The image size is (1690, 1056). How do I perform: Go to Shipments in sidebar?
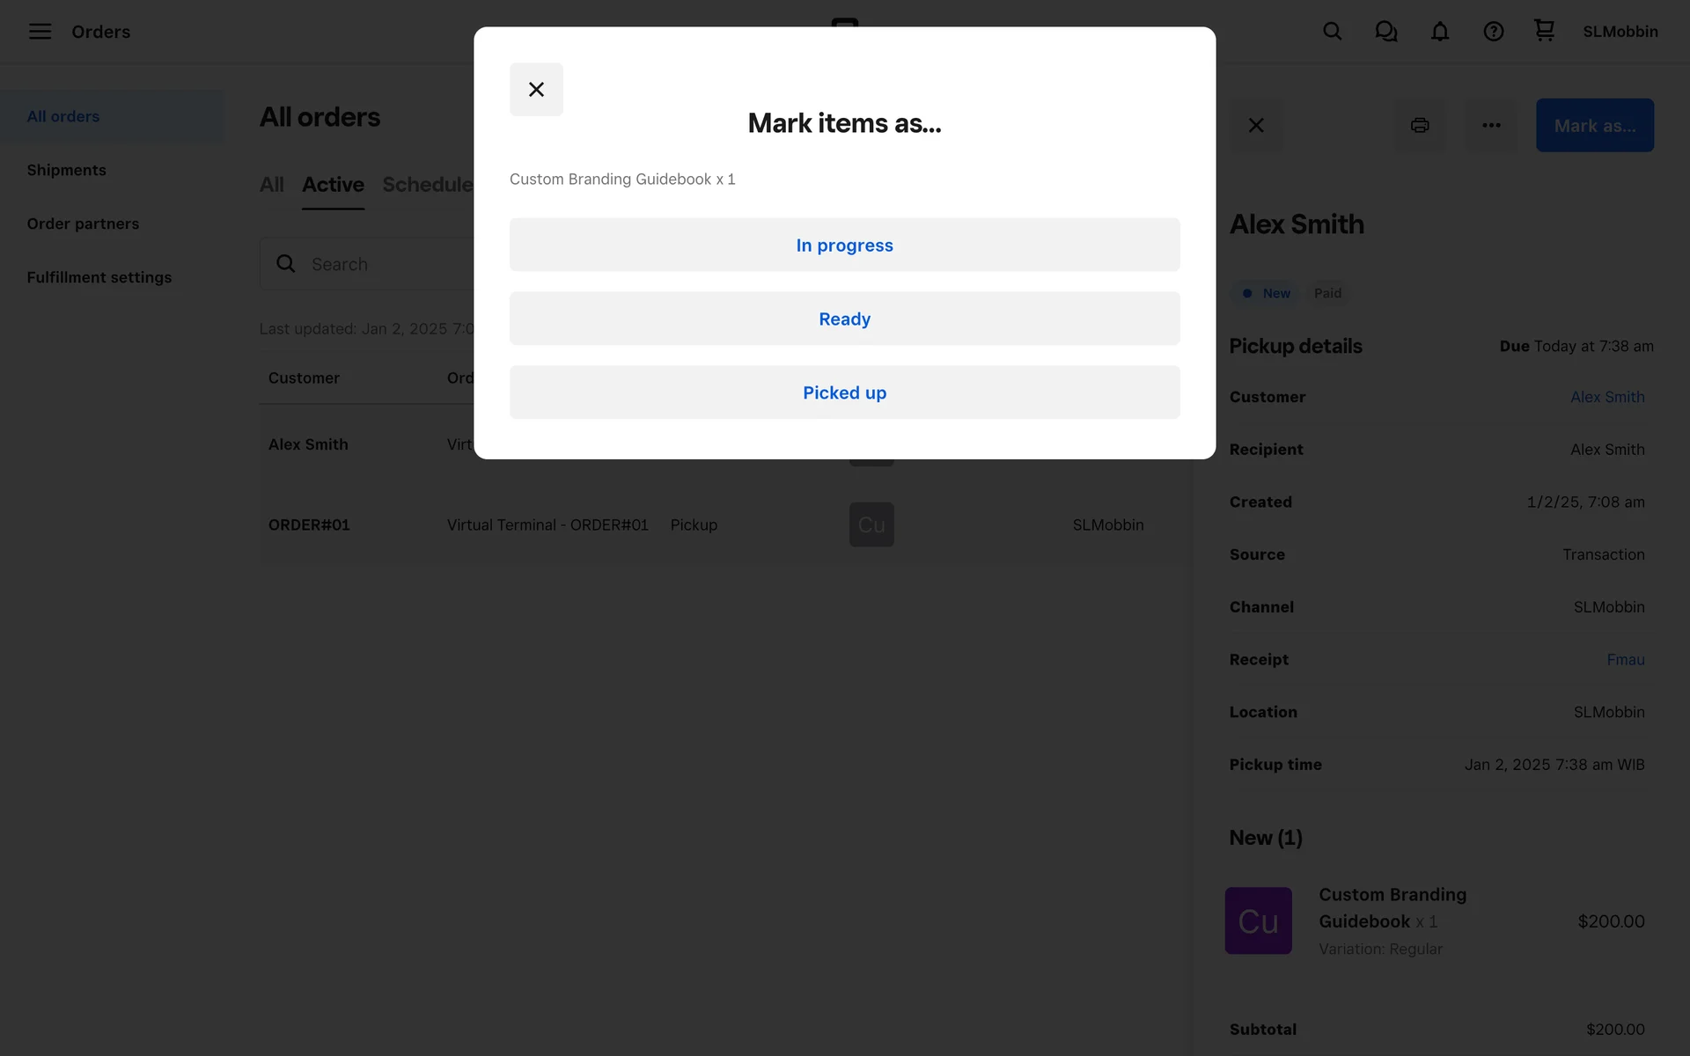[66, 170]
